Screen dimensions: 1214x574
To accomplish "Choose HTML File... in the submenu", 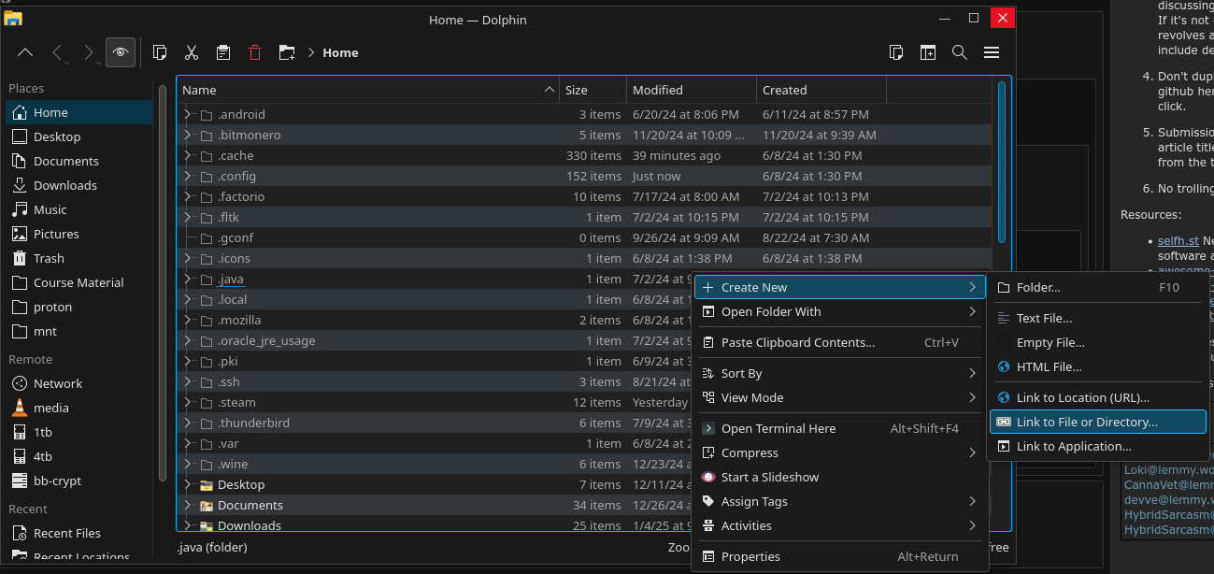I will coord(1098,366).
